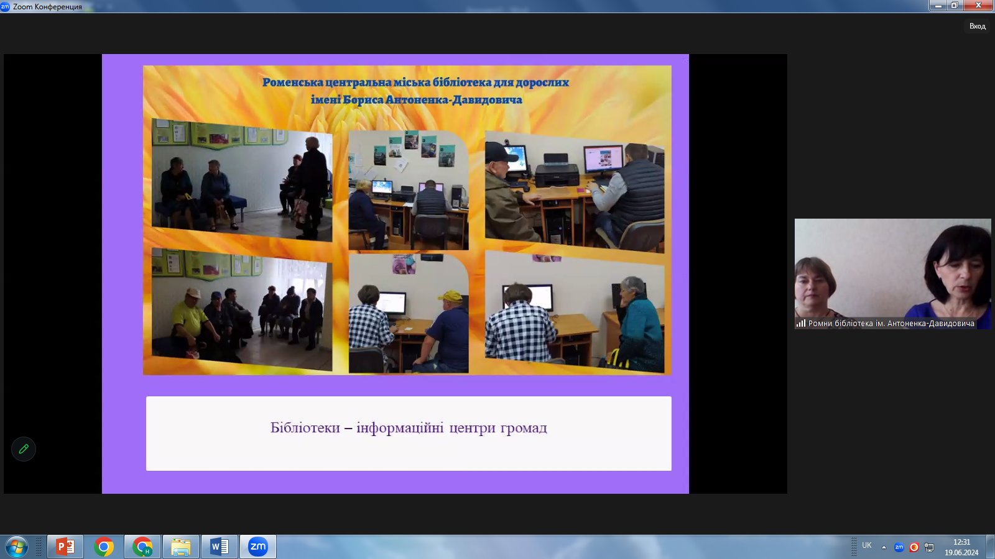995x559 pixels.
Task: Click the red circular tray icon
Action: (x=914, y=547)
